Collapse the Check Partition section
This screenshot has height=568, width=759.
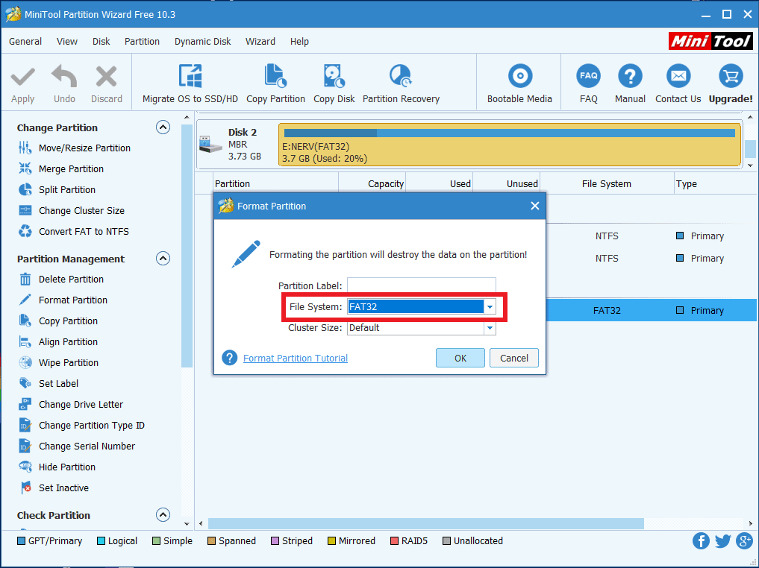coord(163,515)
